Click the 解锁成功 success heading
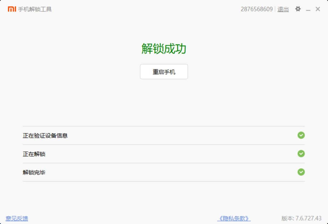This screenshot has width=328, height=224. tap(164, 49)
